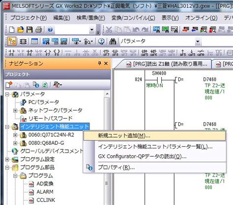Click the プロジェクト section header
The height and width of the screenshot is (205, 233).
point(57,74)
